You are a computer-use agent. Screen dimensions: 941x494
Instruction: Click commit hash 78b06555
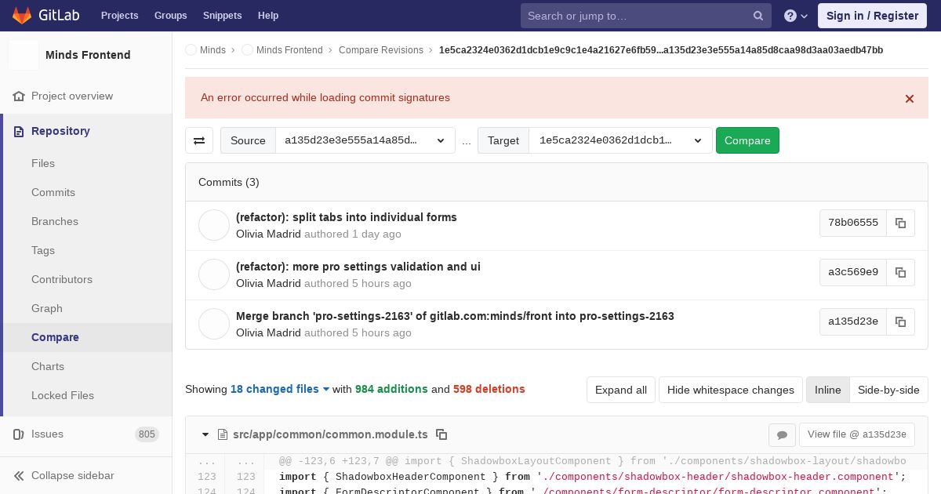click(853, 223)
